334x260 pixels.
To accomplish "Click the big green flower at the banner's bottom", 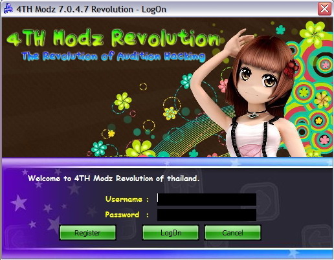I will pyautogui.click(x=140, y=149).
